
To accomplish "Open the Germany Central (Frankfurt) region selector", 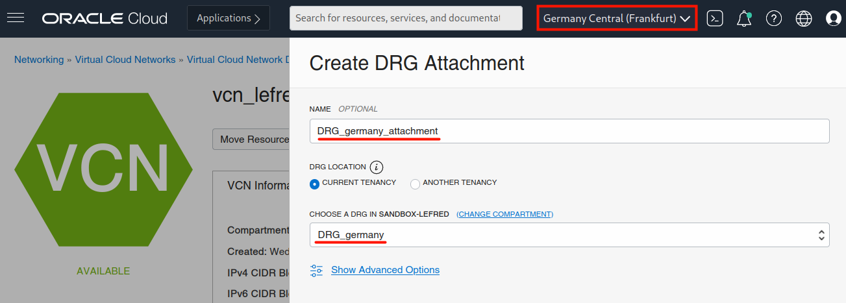I will click(x=617, y=18).
